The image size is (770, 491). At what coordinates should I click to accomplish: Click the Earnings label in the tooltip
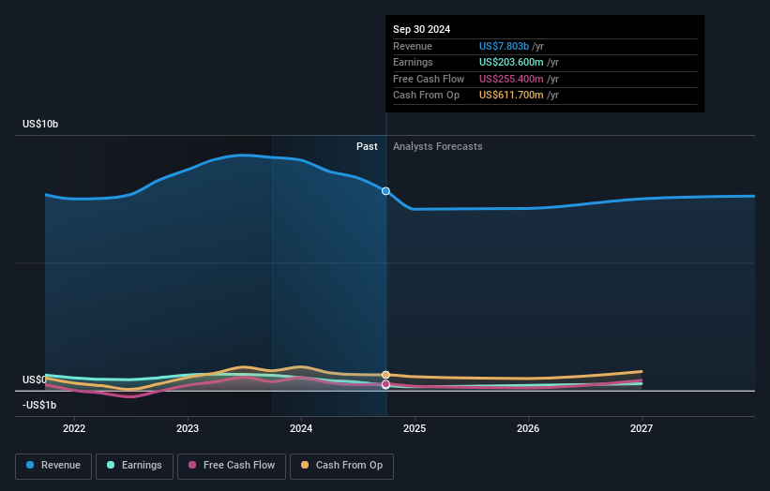[413, 62]
